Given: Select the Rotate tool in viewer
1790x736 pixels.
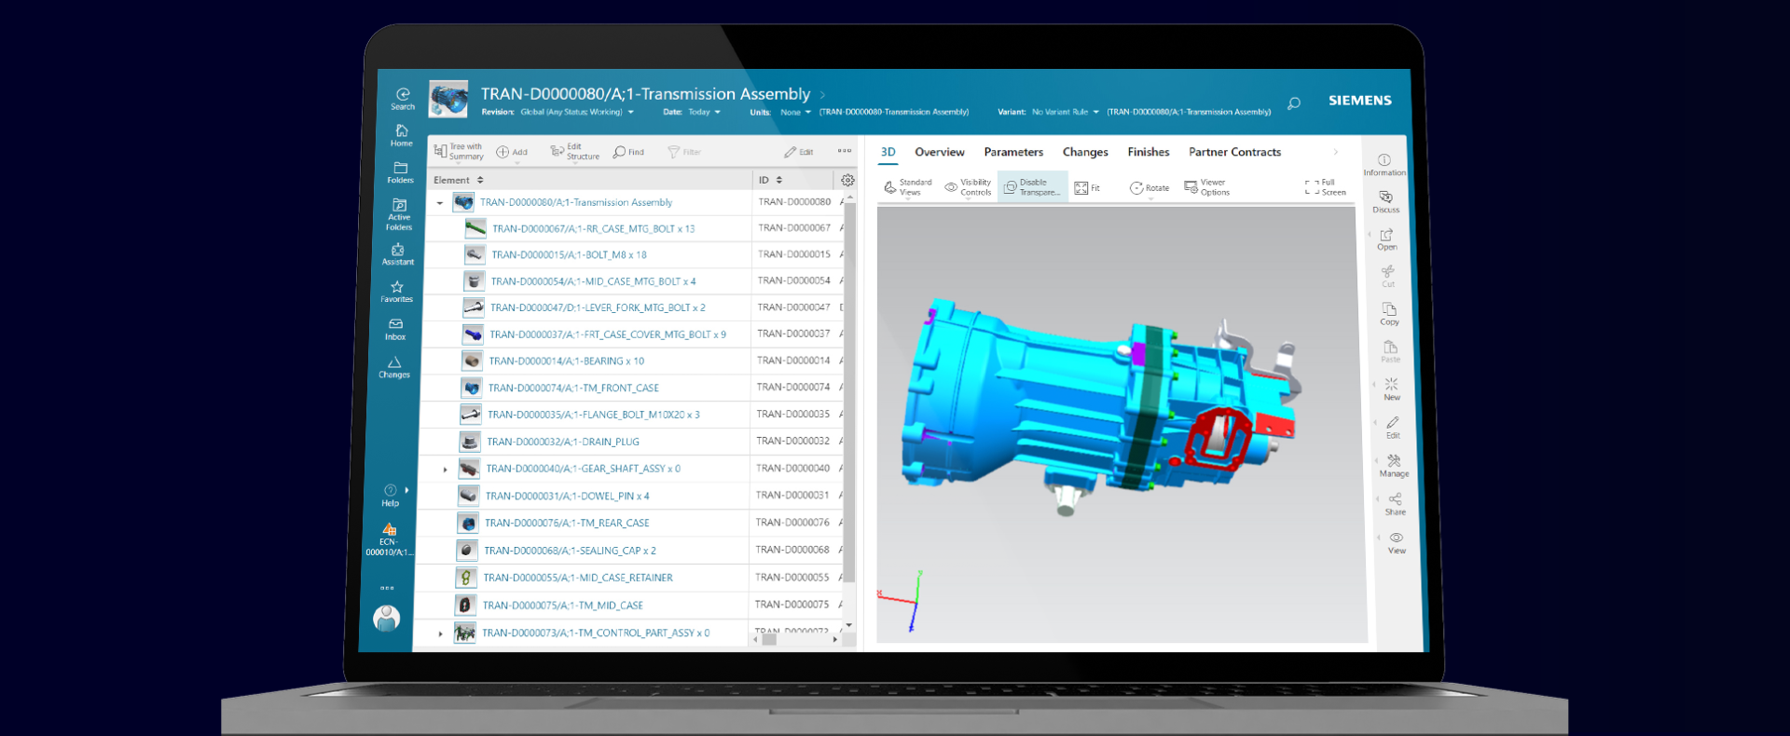Looking at the screenshot, I should pyautogui.click(x=1149, y=188).
